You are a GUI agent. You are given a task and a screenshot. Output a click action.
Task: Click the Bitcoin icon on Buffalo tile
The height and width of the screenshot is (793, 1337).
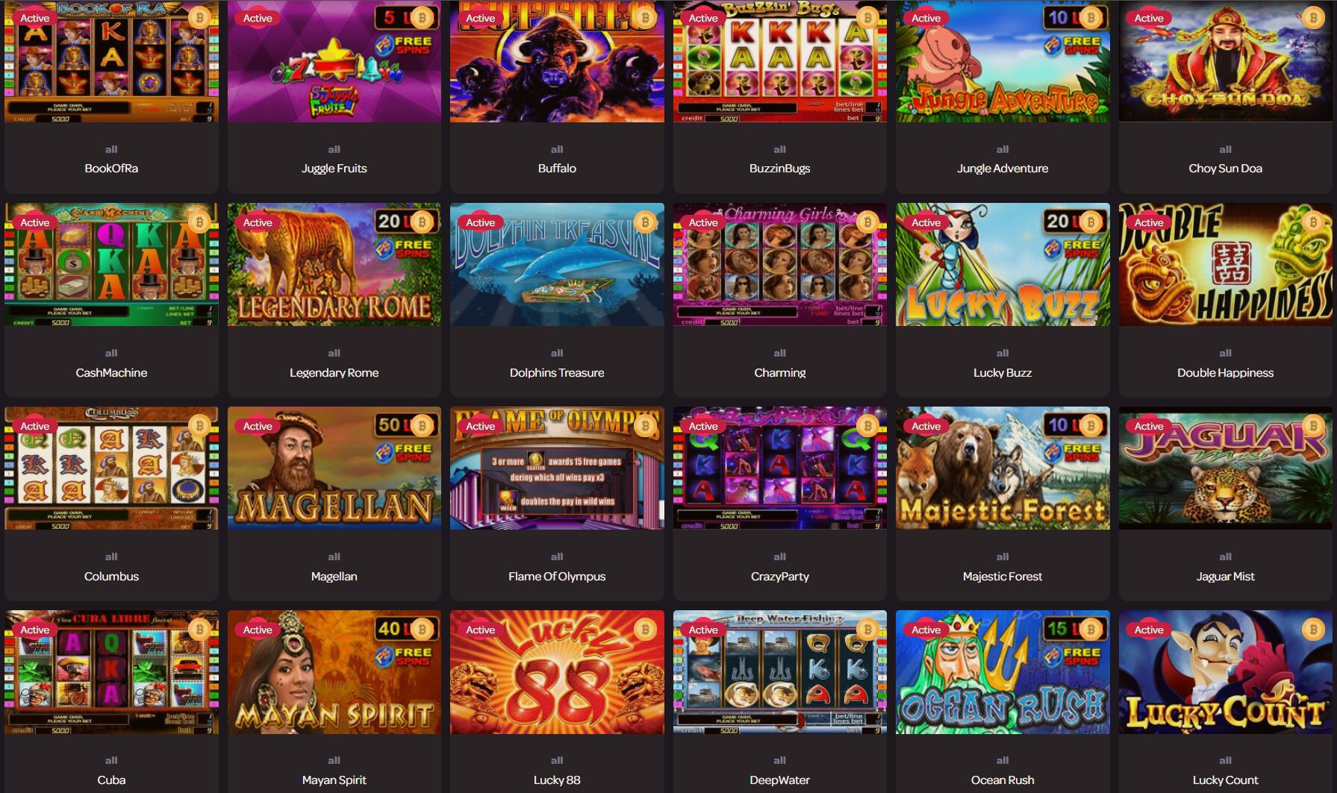(x=645, y=18)
